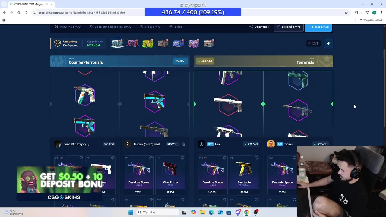386x217 pixels.
Task: Open the tab search chevron in the tab strip
Action: coord(4,4)
